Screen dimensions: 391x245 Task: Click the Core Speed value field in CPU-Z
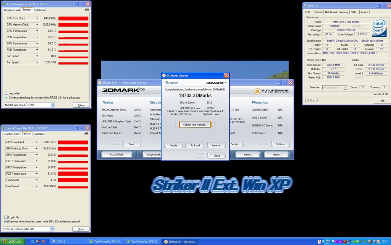tap(333, 65)
